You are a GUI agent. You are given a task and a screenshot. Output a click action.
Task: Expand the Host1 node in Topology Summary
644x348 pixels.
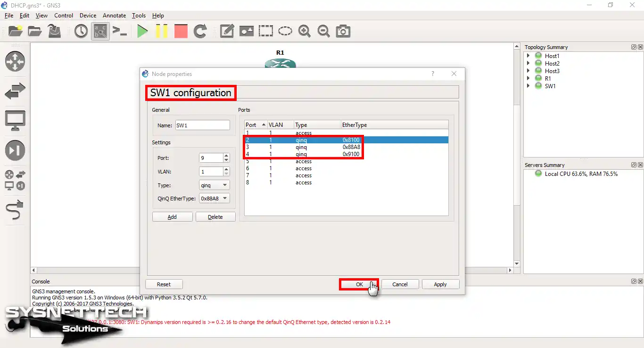[x=528, y=56]
